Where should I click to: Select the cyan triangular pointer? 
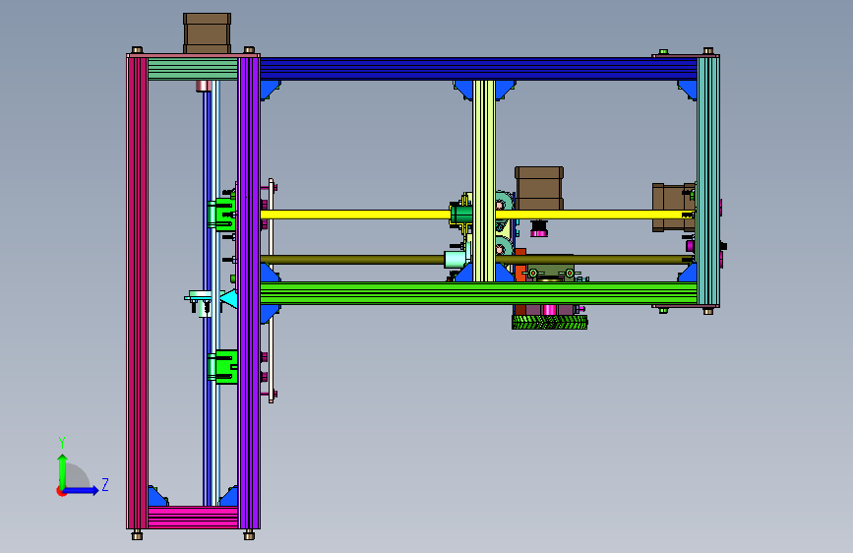pos(229,299)
